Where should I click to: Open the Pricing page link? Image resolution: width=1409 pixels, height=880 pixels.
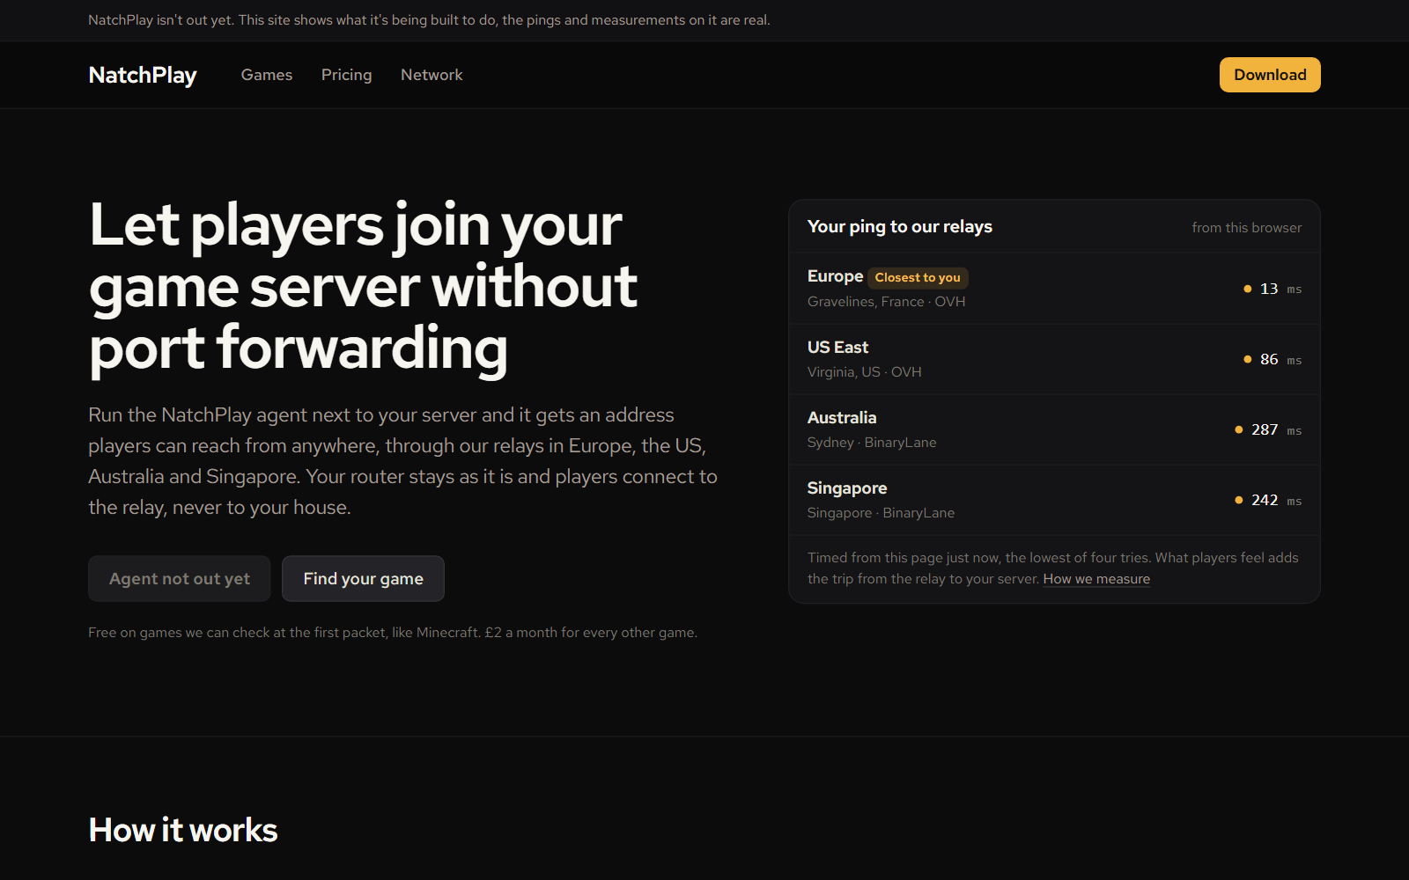pyautogui.click(x=346, y=75)
